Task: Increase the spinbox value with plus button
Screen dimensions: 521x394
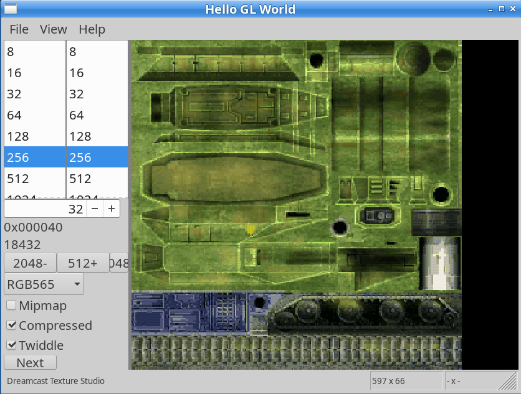Action: 112,209
